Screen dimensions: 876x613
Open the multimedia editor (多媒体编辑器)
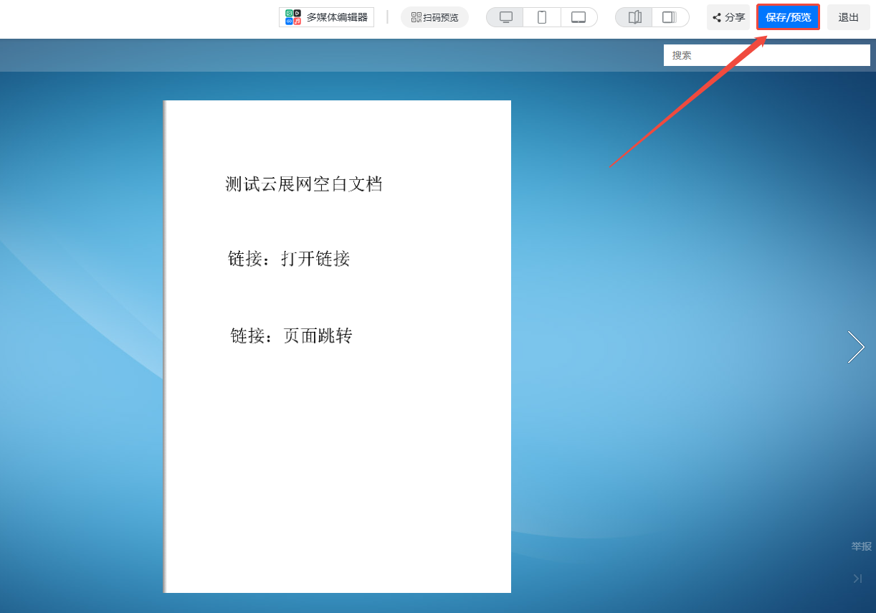pos(326,17)
